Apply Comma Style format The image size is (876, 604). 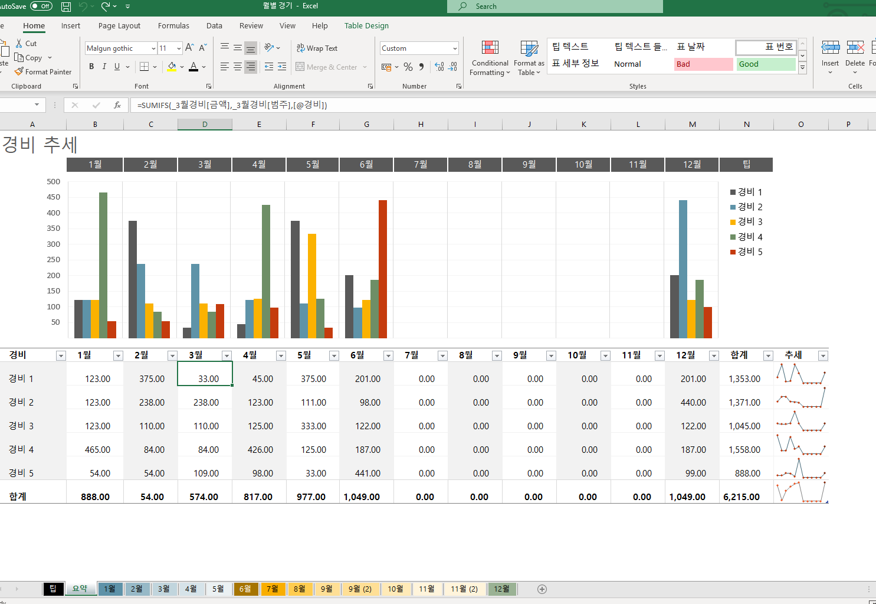click(421, 67)
